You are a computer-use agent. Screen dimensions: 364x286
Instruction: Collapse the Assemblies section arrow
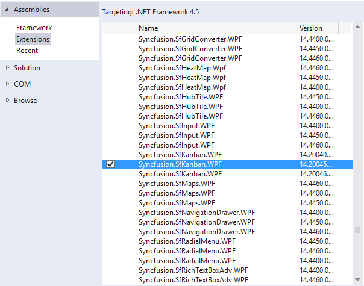coord(7,10)
